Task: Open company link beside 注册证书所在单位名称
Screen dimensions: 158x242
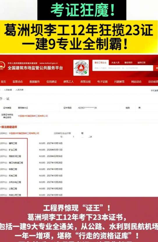Action: pyautogui.click(x=33, y=116)
